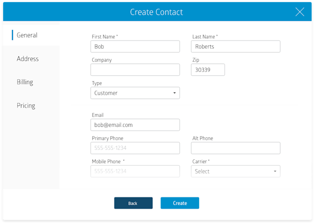
Task: Focus the Primary Phone field
Action: 135,148
